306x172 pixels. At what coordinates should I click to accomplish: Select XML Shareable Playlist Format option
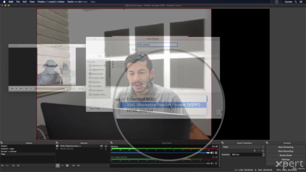(x=164, y=105)
